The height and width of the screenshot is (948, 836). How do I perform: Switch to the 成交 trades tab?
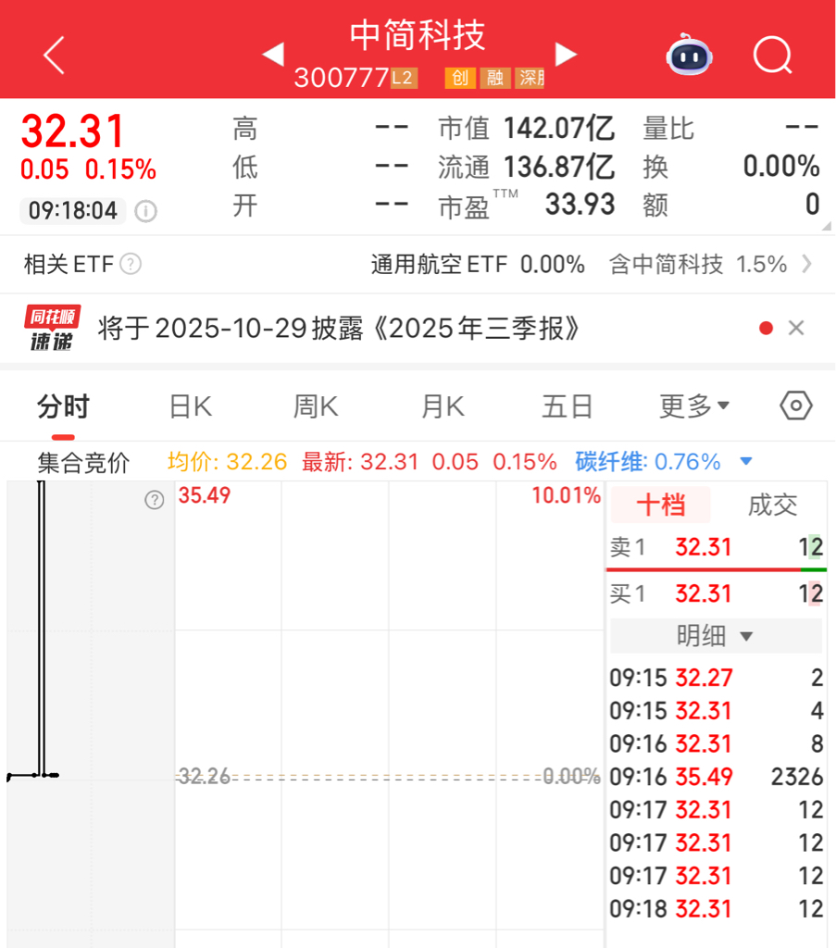pos(772,505)
